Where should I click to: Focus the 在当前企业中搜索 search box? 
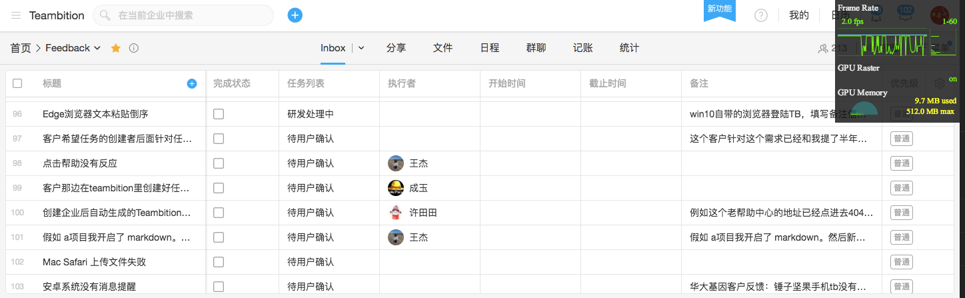pyautogui.click(x=183, y=15)
